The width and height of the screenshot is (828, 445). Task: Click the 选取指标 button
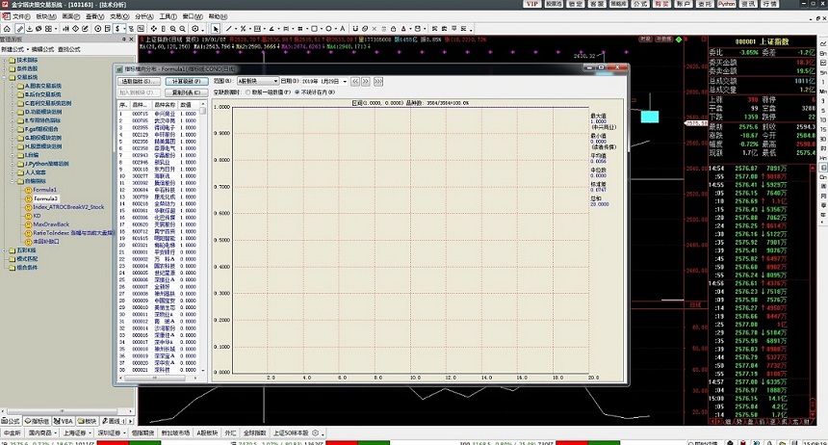pos(139,81)
